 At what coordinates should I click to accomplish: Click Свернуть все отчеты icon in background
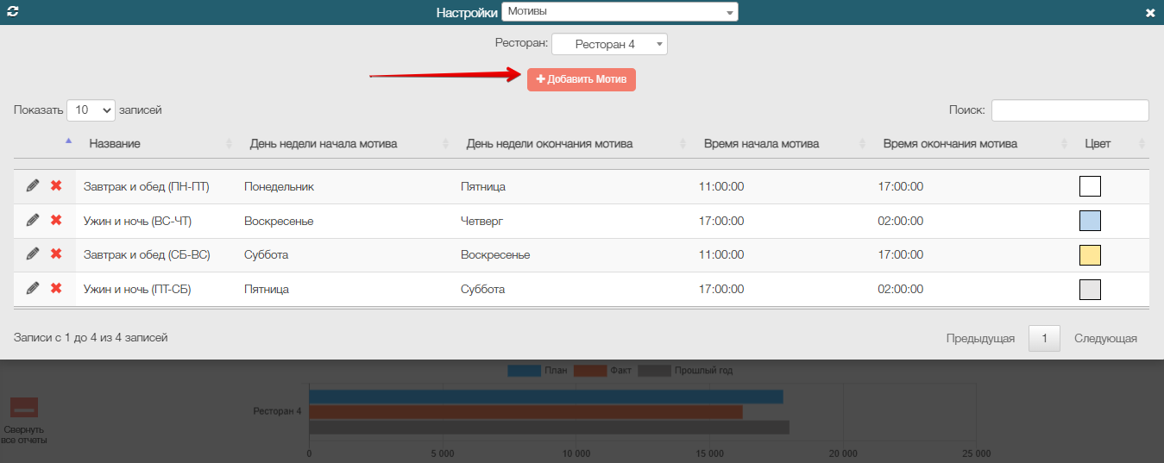24,409
